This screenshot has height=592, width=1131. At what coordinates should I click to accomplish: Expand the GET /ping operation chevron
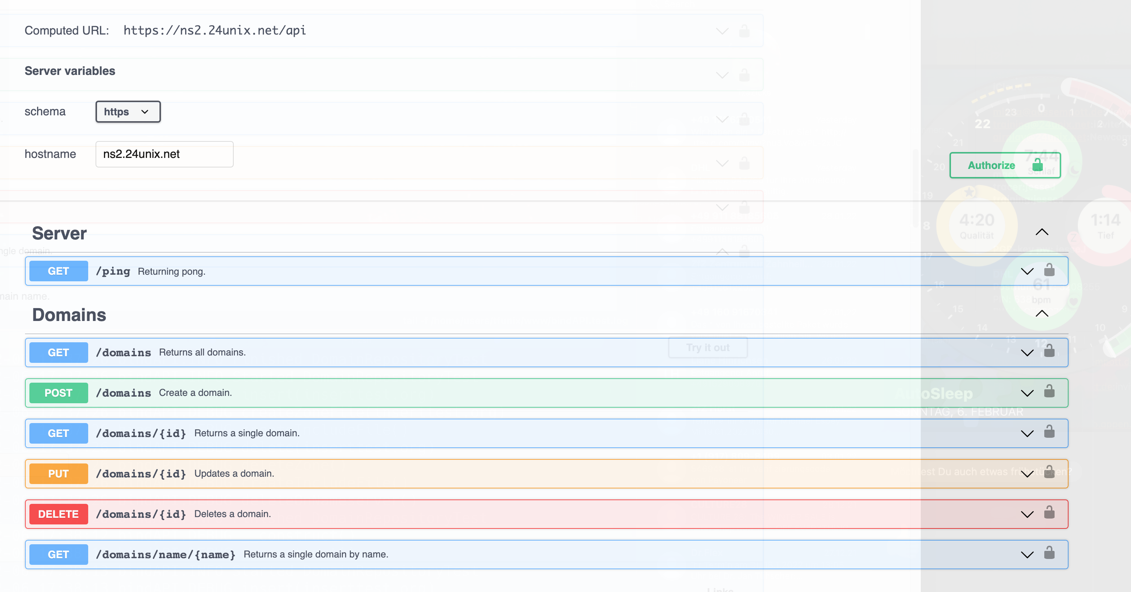pos(1027,271)
